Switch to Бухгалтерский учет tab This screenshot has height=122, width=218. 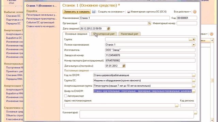click(x=104, y=34)
